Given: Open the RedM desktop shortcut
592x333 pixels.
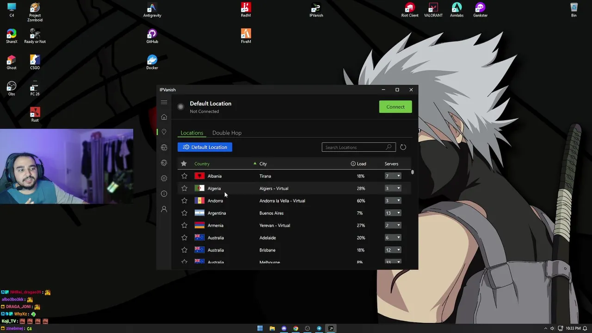Looking at the screenshot, I should (246, 10).
